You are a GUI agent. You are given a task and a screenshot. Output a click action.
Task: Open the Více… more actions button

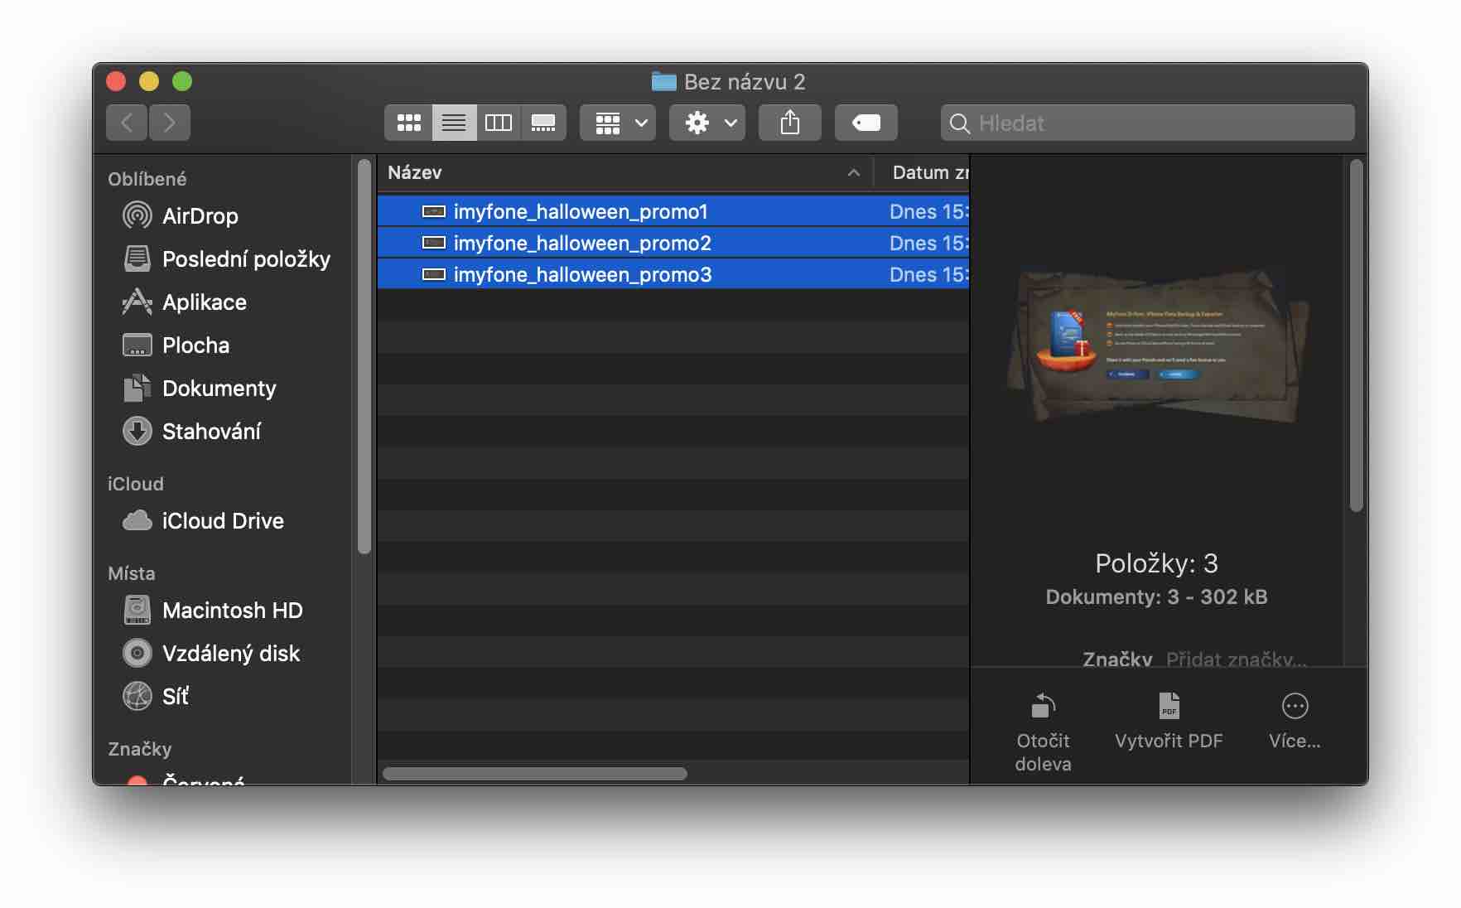pos(1295,722)
